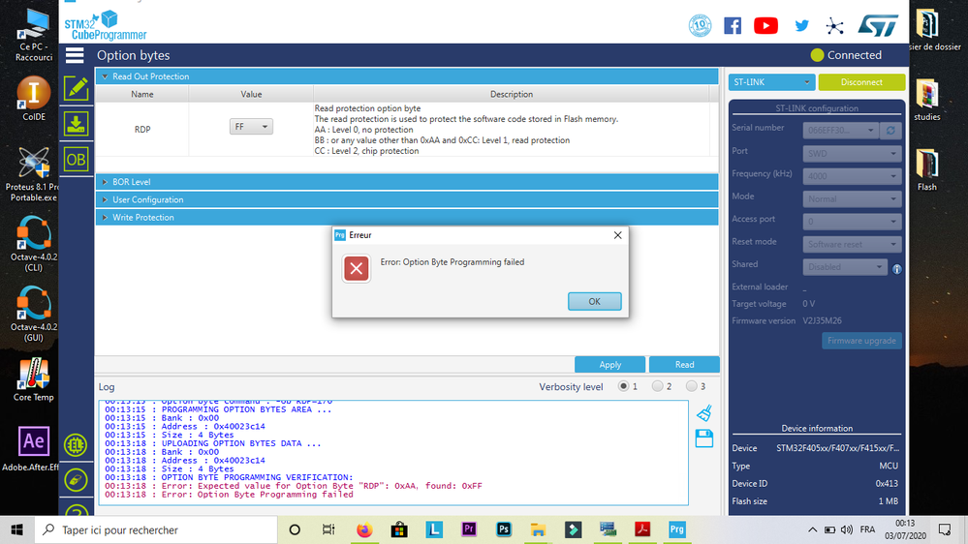Open the Core Temp desktop shortcut

tap(33, 380)
